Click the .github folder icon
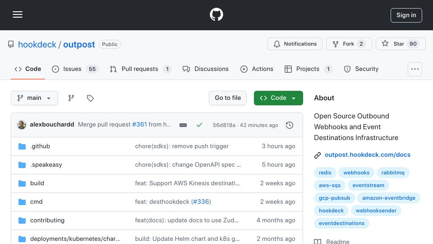 pos(22,146)
